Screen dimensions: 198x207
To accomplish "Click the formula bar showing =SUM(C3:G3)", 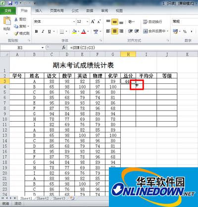I will click(x=132, y=48).
